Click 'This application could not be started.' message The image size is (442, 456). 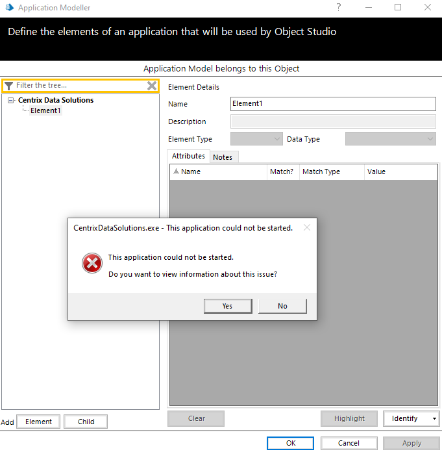pyautogui.click(x=171, y=257)
